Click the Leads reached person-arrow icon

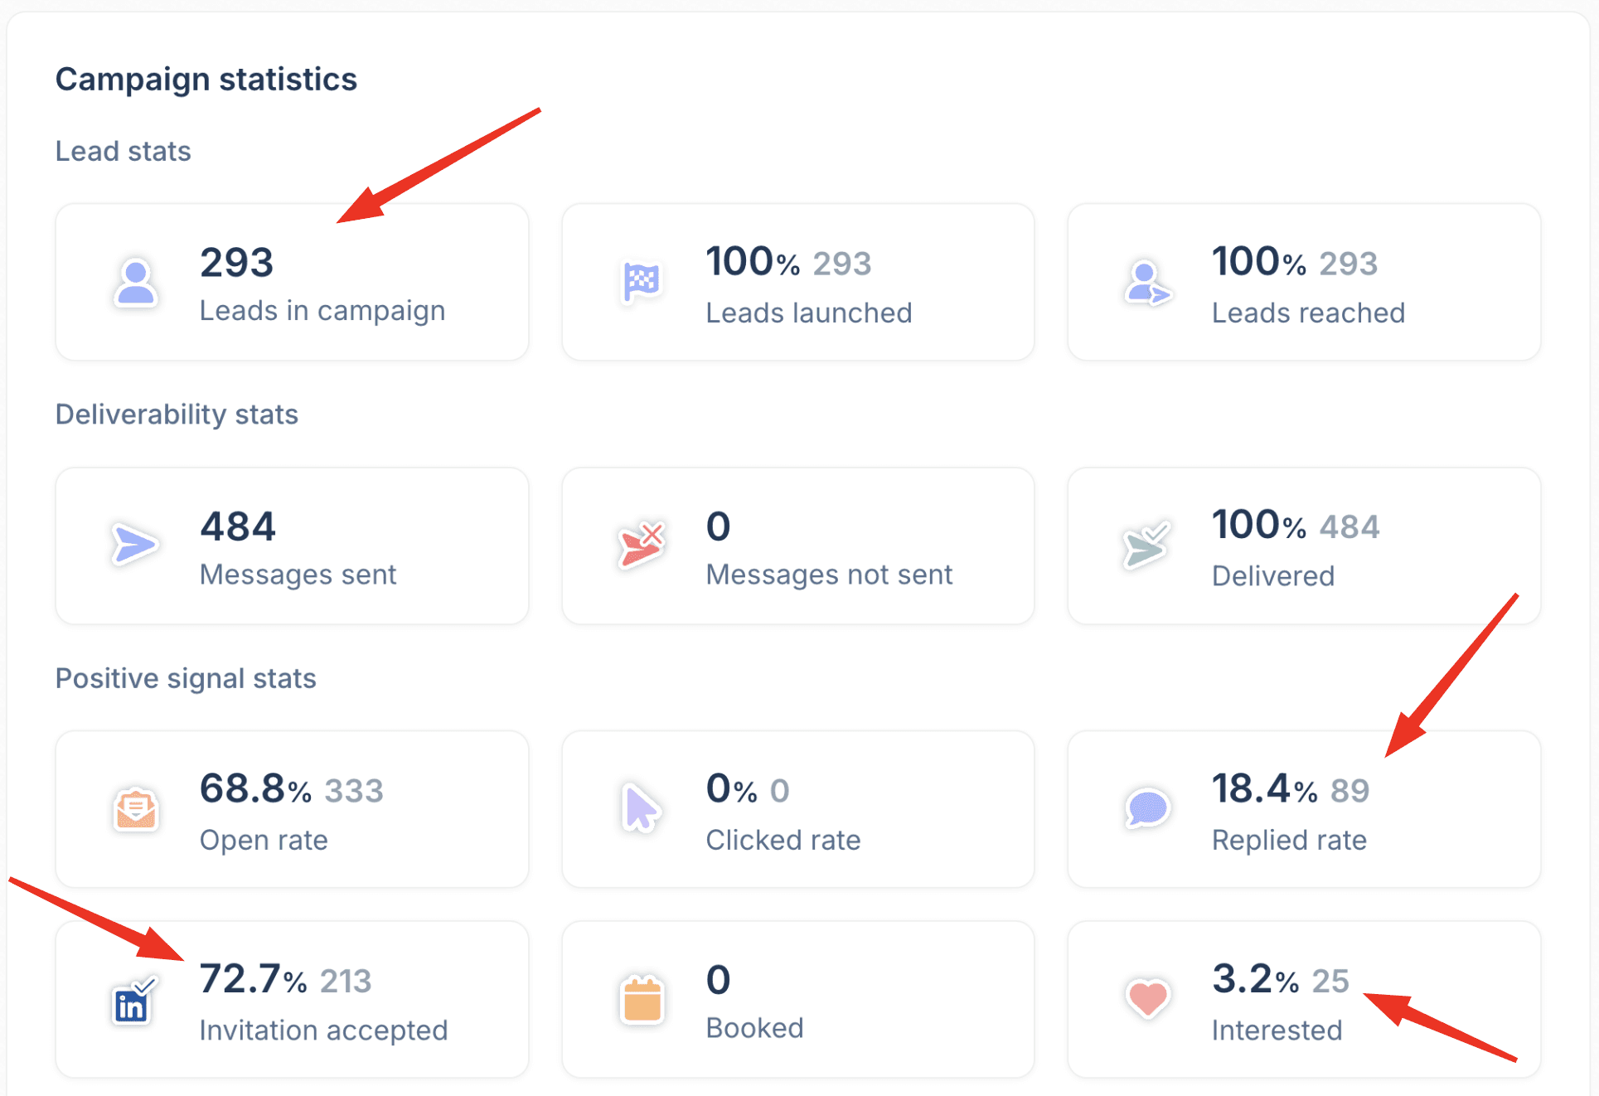click(x=1147, y=284)
